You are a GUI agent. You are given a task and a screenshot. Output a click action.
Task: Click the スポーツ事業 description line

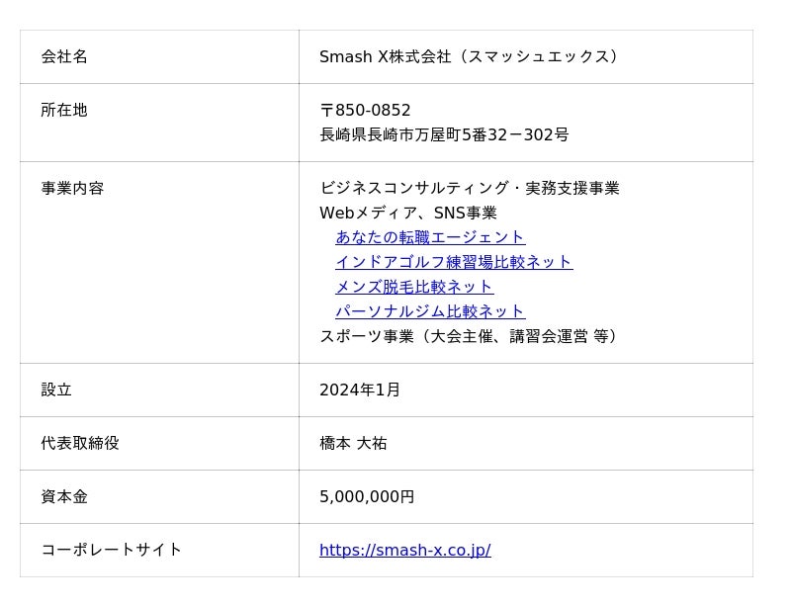469,336
